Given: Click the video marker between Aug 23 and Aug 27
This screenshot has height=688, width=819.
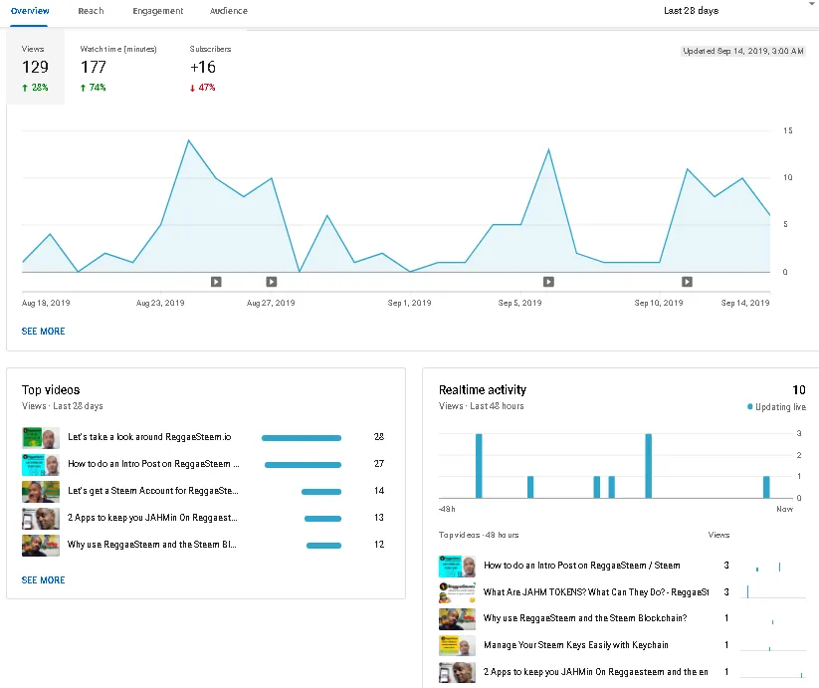Looking at the screenshot, I should point(216,282).
